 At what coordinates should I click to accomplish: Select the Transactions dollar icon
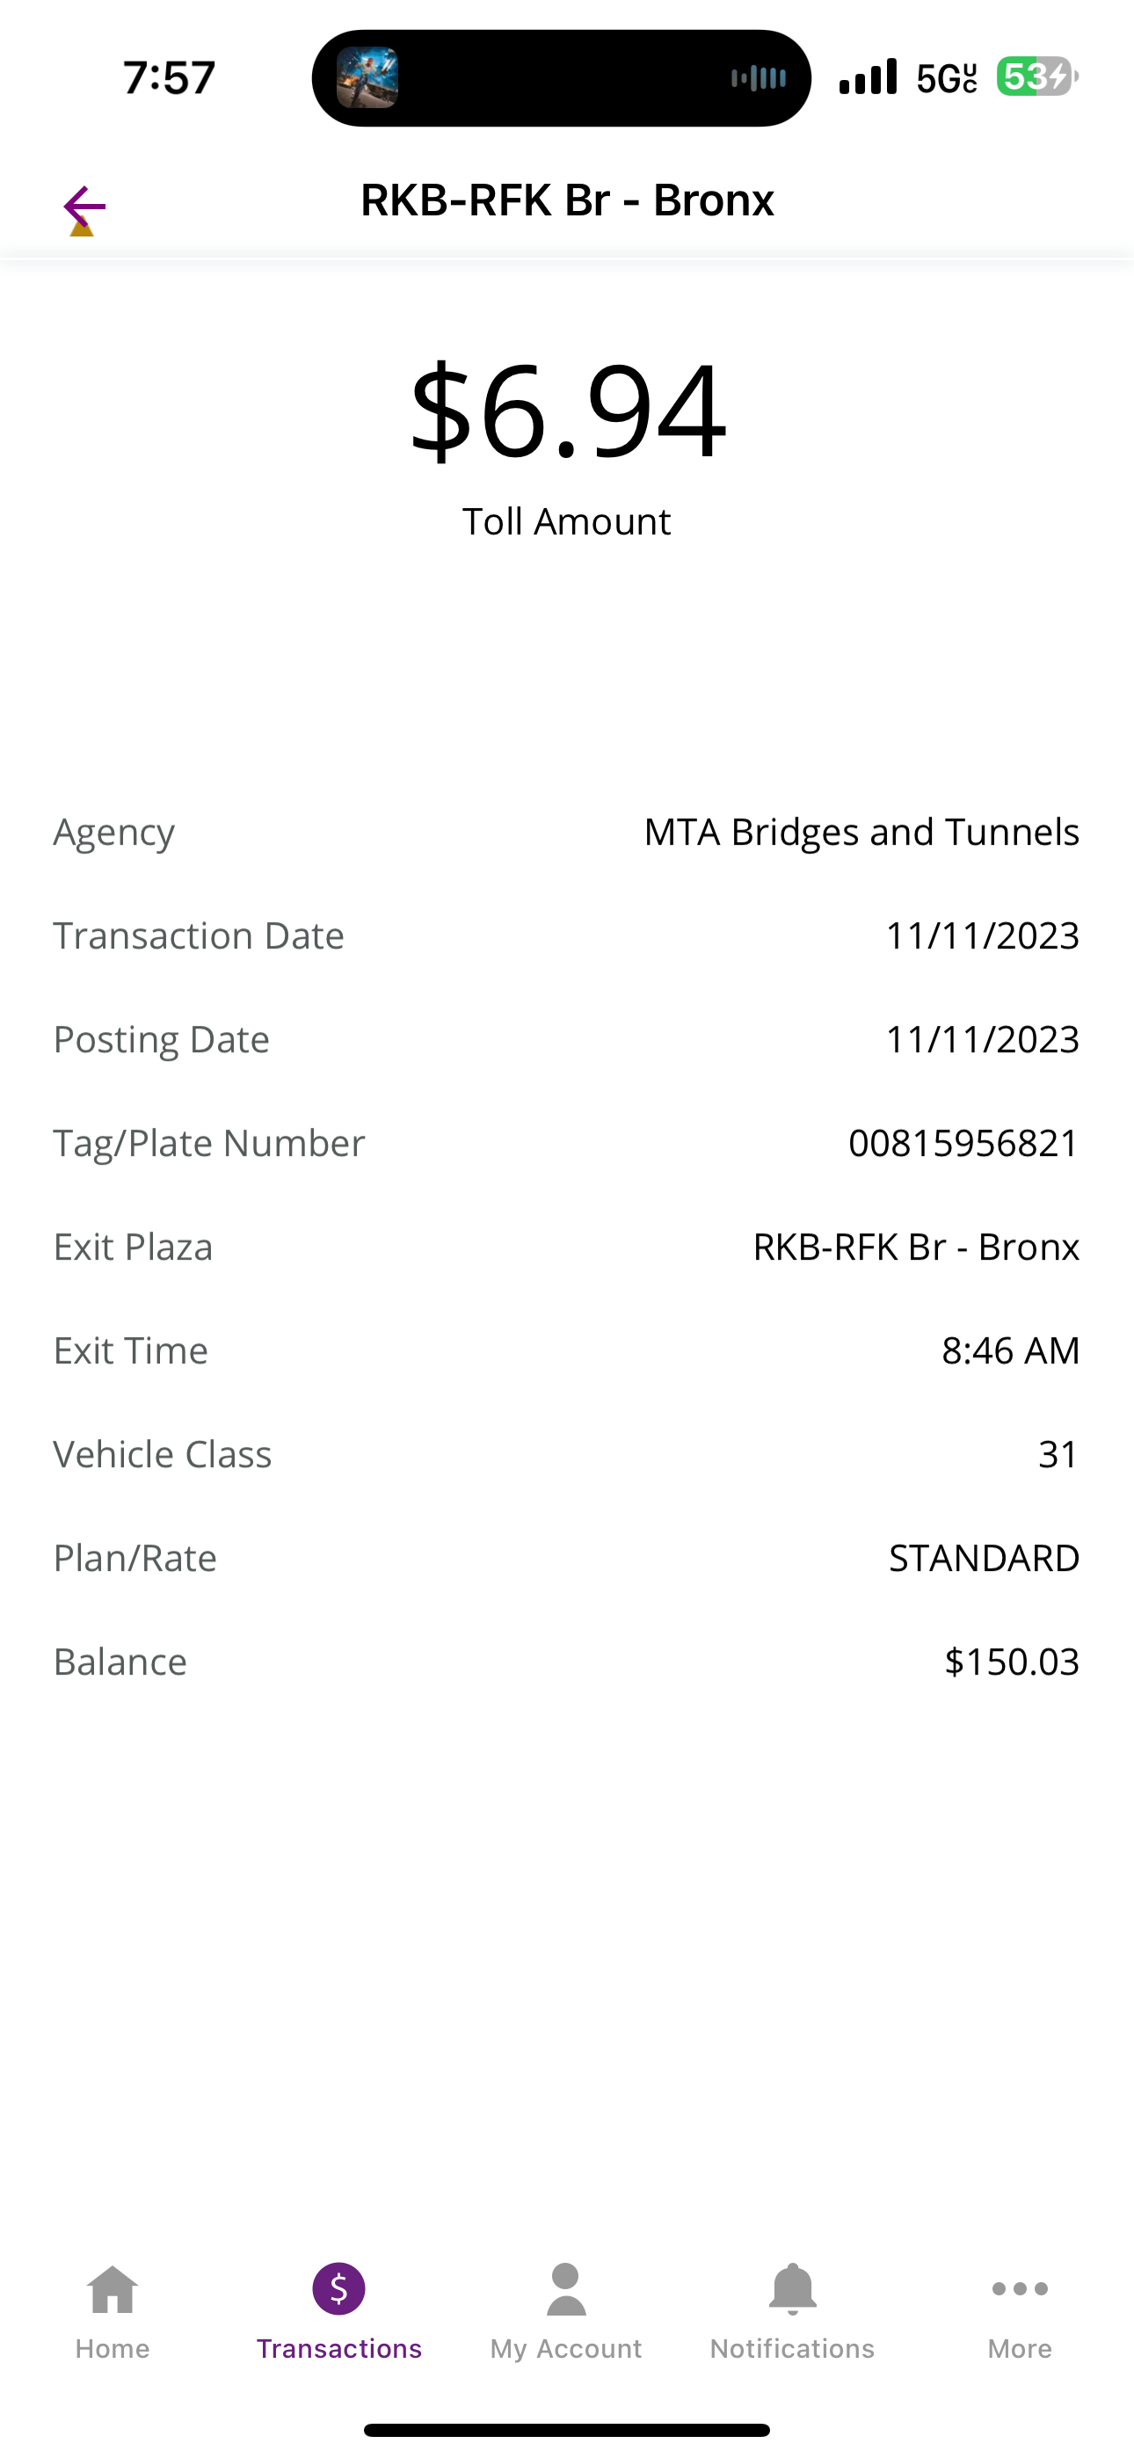pos(338,2289)
